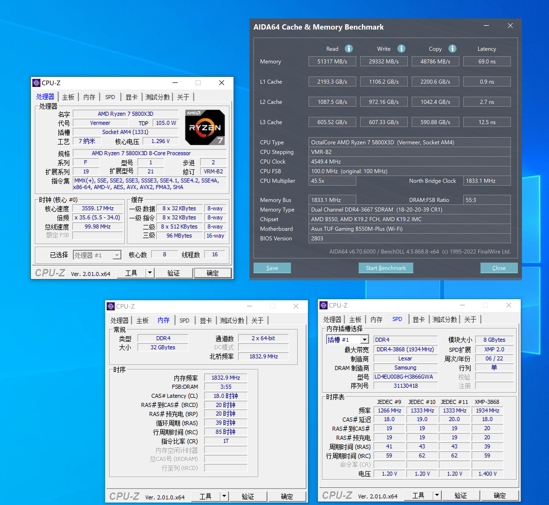
Task: Select 显卡 tab in SPD window
Action: click(419, 319)
